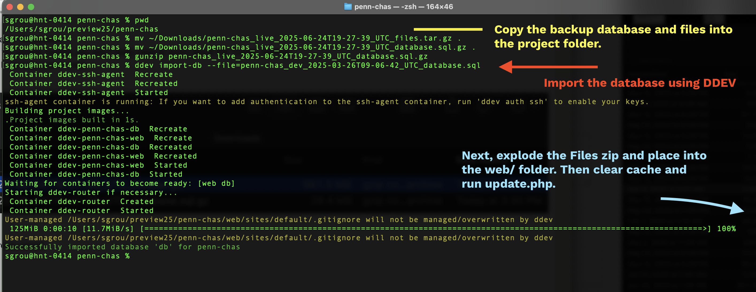This screenshot has width=756, height=292.
Task: Click the title 'penn-chas — -zsh — 164×46'
Action: point(404,6)
